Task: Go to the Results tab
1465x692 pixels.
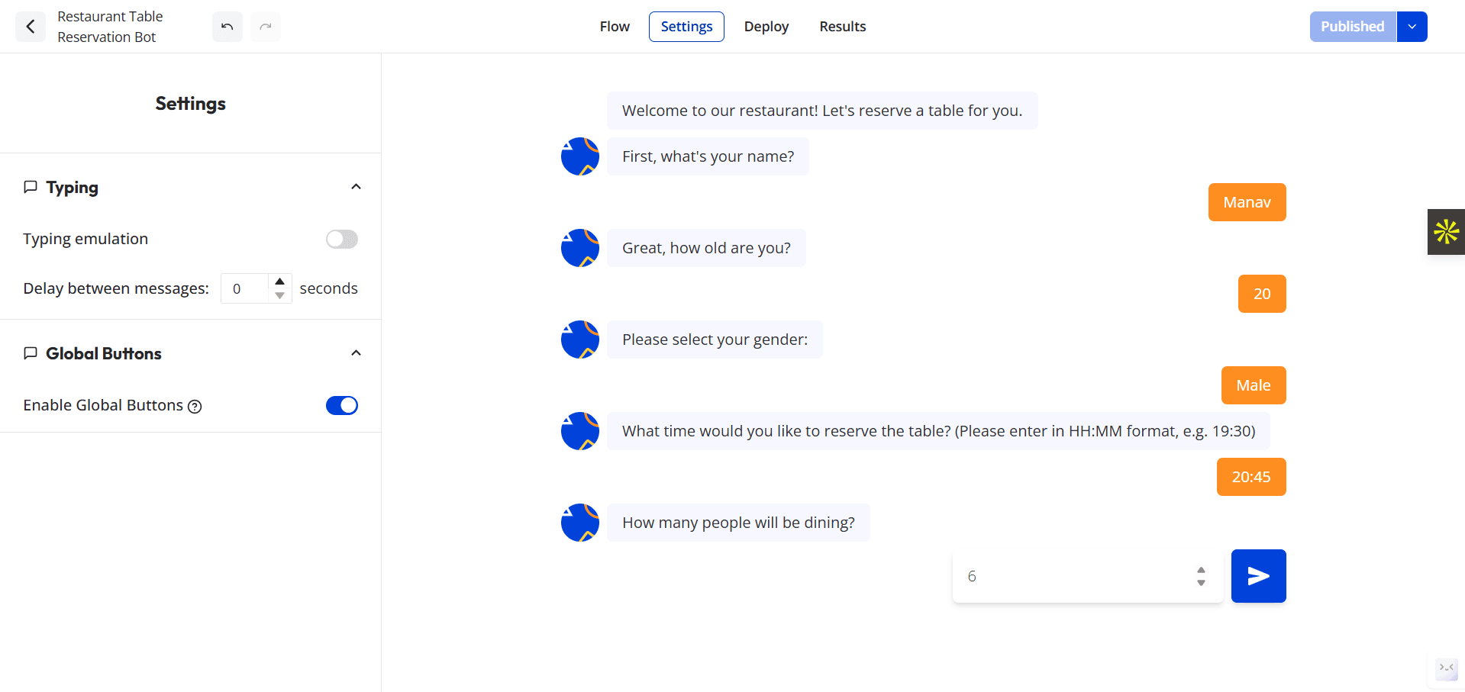Action: tap(842, 27)
